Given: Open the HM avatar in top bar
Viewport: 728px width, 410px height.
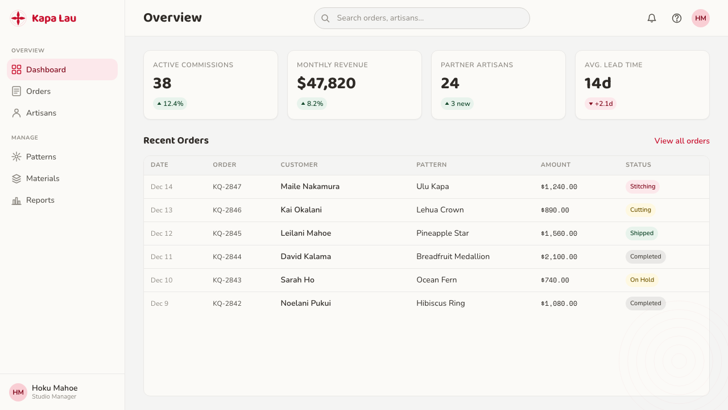Looking at the screenshot, I should 701,18.
